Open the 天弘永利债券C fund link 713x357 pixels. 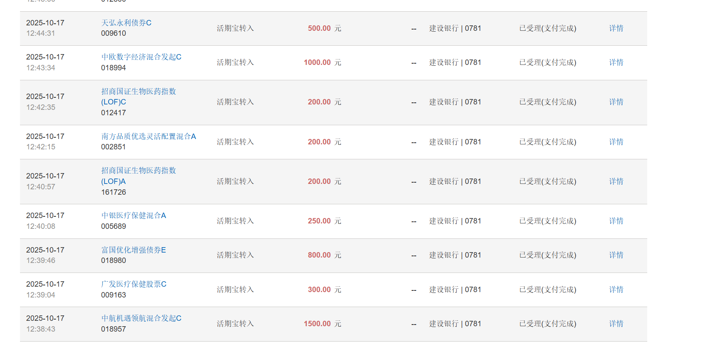(x=126, y=23)
